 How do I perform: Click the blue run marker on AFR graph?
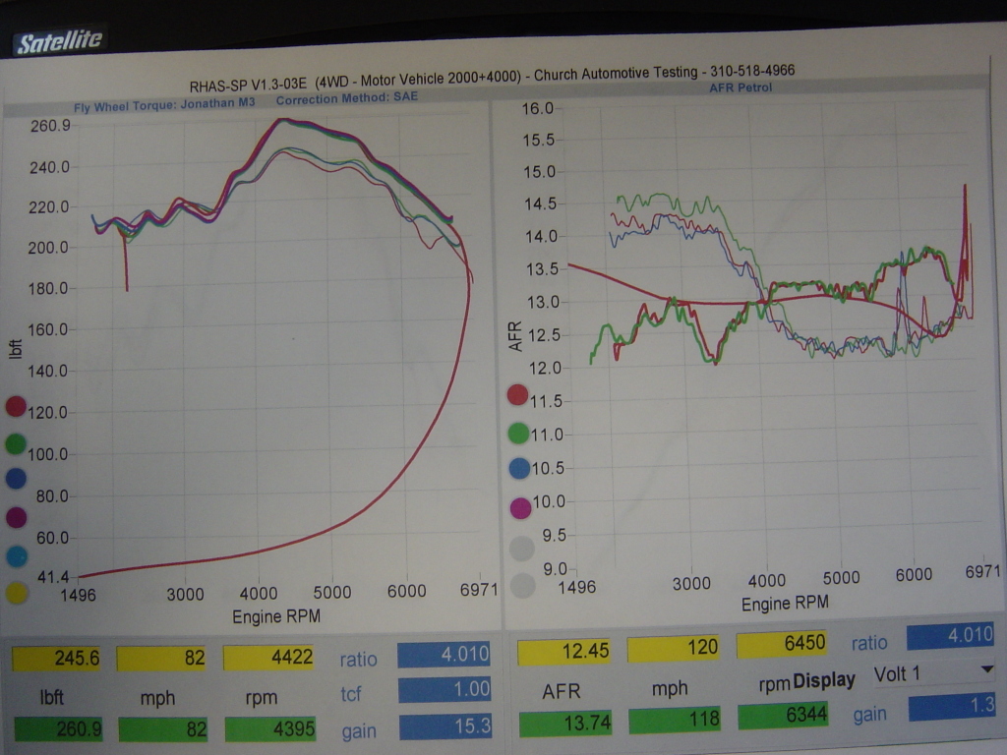pyautogui.click(x=520, y=469)
